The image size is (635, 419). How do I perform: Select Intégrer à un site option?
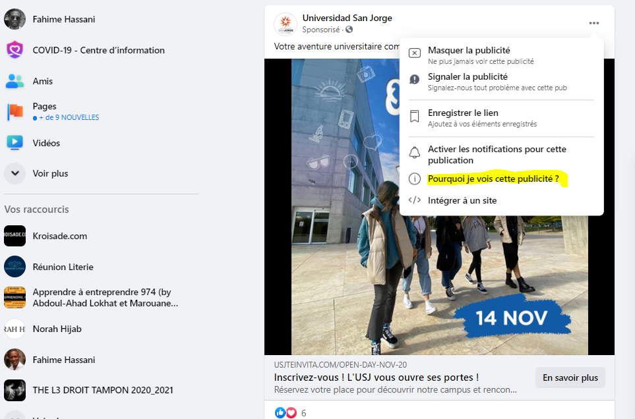pyautogui.click(x=462, y=200)
